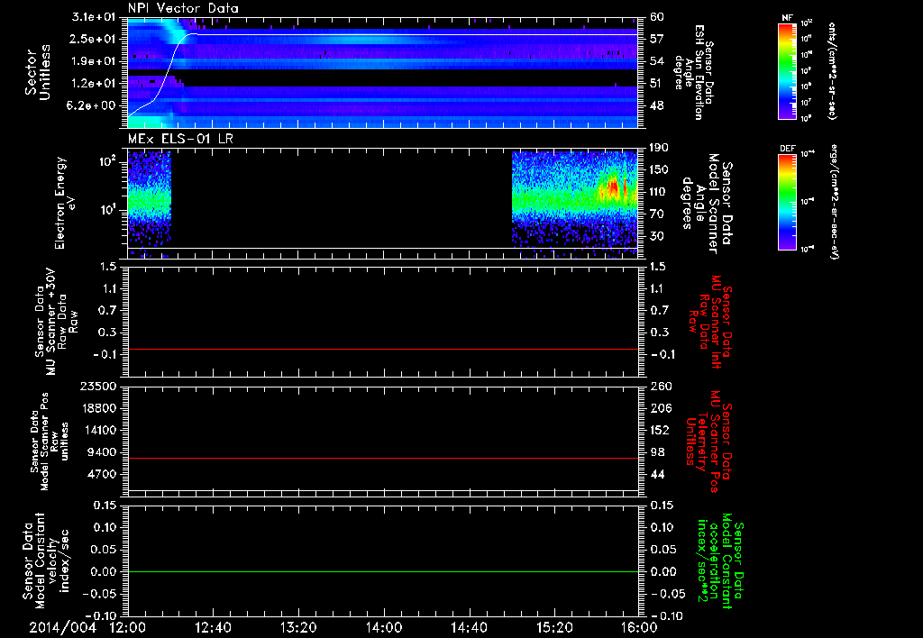Viewport: 923px width, 638px height.
Task: Click the "DEF" color bar heading
Action: click(x=787, y=149)
